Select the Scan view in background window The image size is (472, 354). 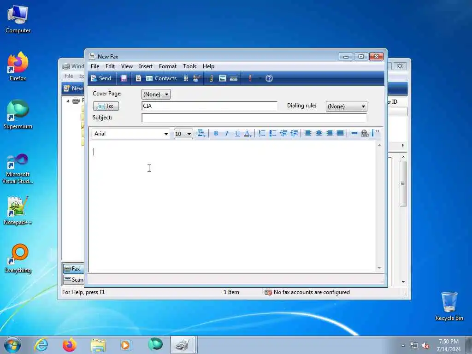coord(74,280)
